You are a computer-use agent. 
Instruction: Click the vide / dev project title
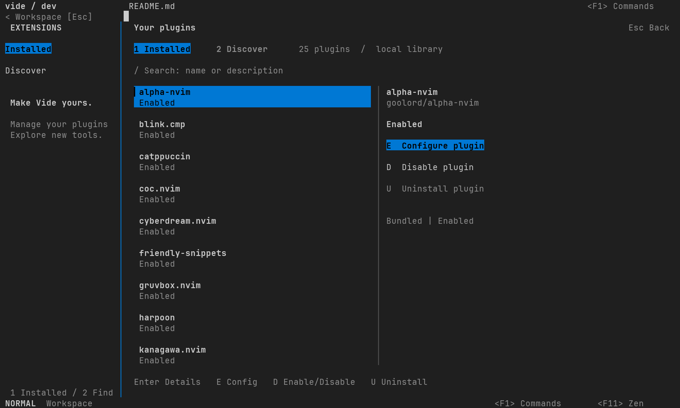pos(31,6)
